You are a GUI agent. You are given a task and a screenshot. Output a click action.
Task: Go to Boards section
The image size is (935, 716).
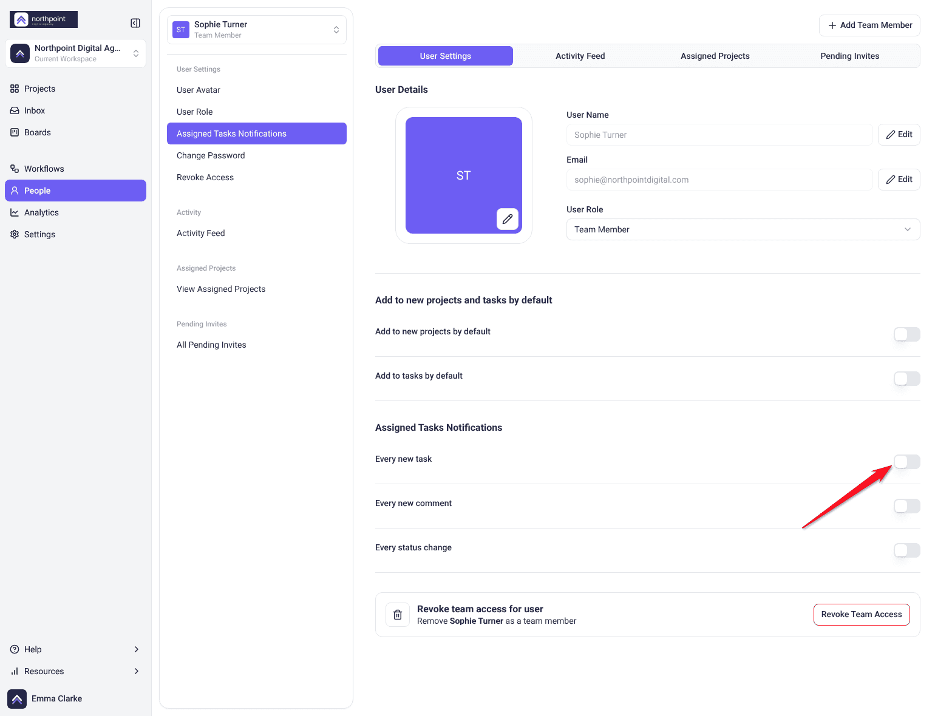pyautogui.click(x=75, y=132)
